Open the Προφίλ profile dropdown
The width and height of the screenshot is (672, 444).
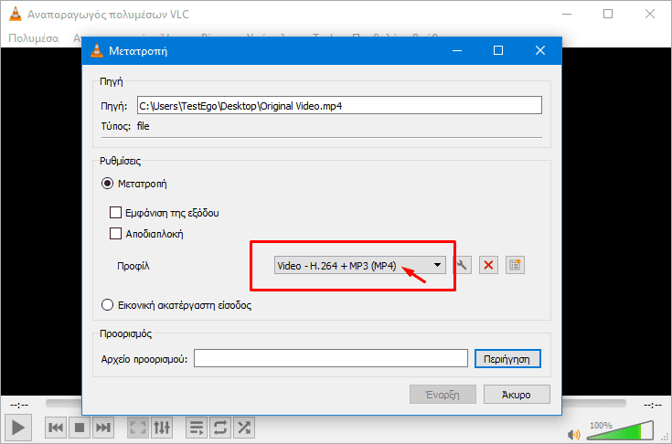coord(359,266)
